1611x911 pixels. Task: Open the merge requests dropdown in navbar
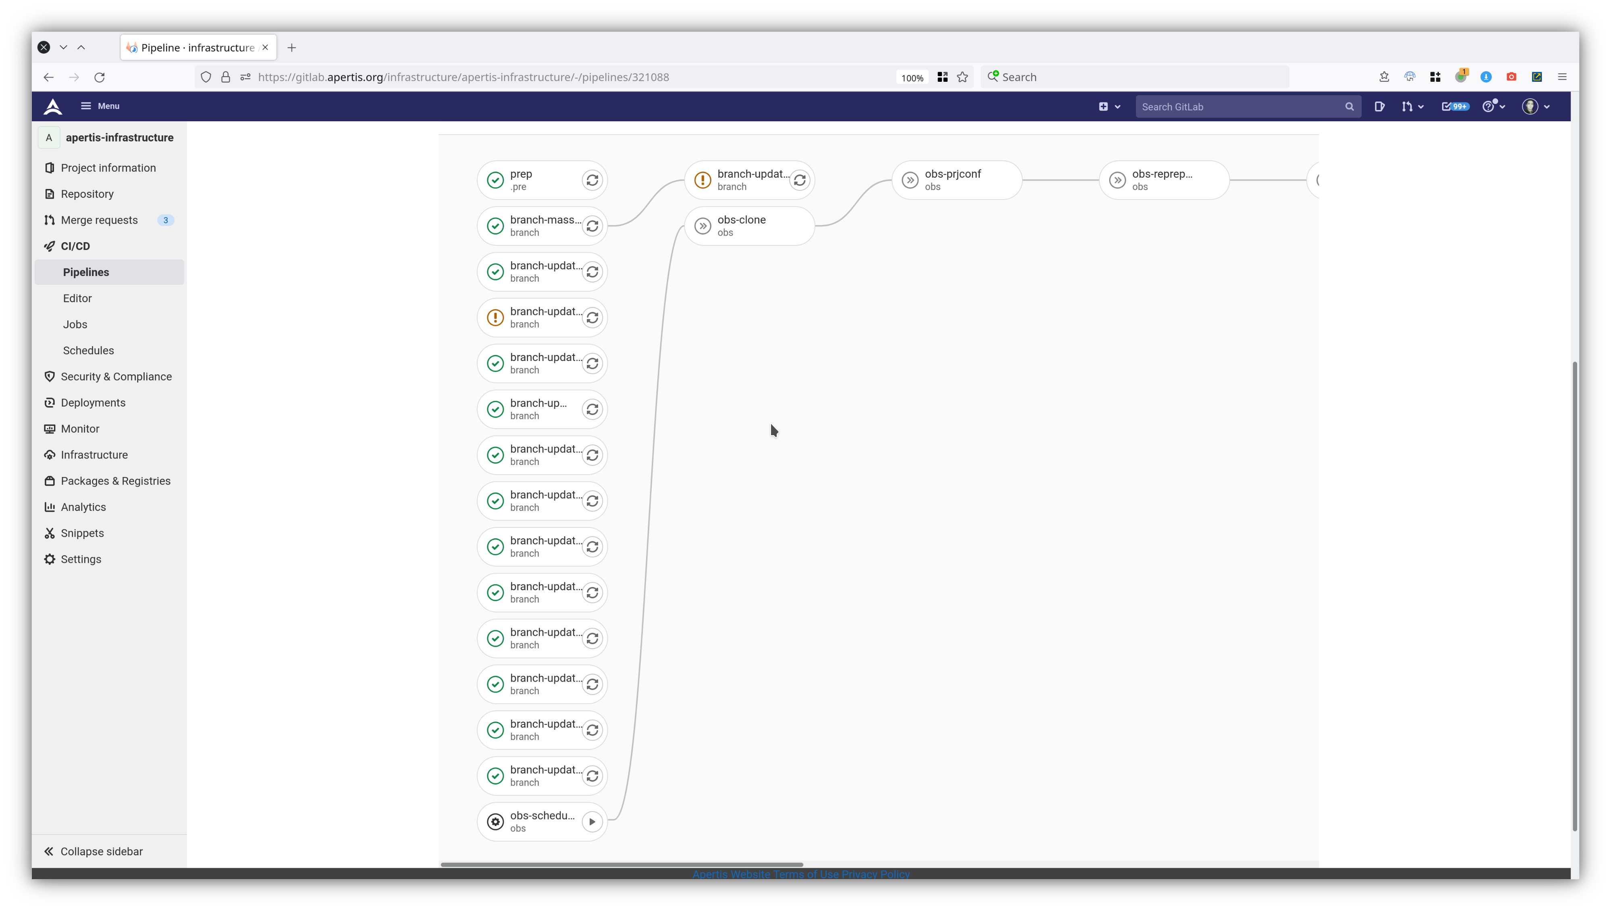pos(1413,106)
